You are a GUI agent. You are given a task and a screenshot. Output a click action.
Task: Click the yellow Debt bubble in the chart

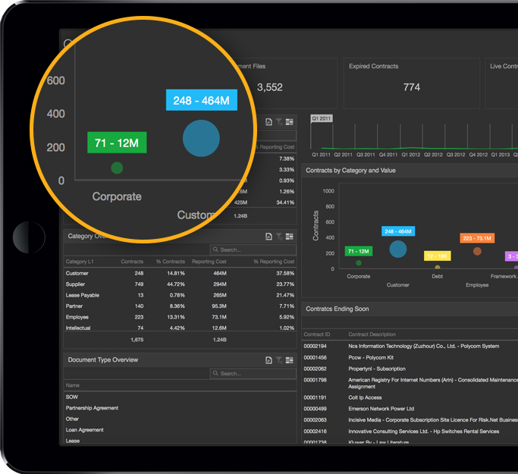tap(438, 267)
